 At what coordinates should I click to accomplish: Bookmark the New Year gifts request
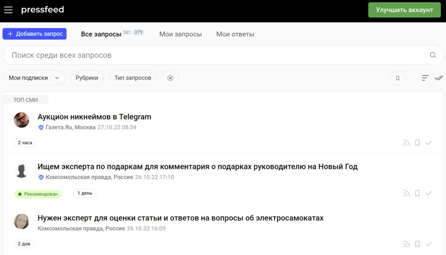point(417,194)
